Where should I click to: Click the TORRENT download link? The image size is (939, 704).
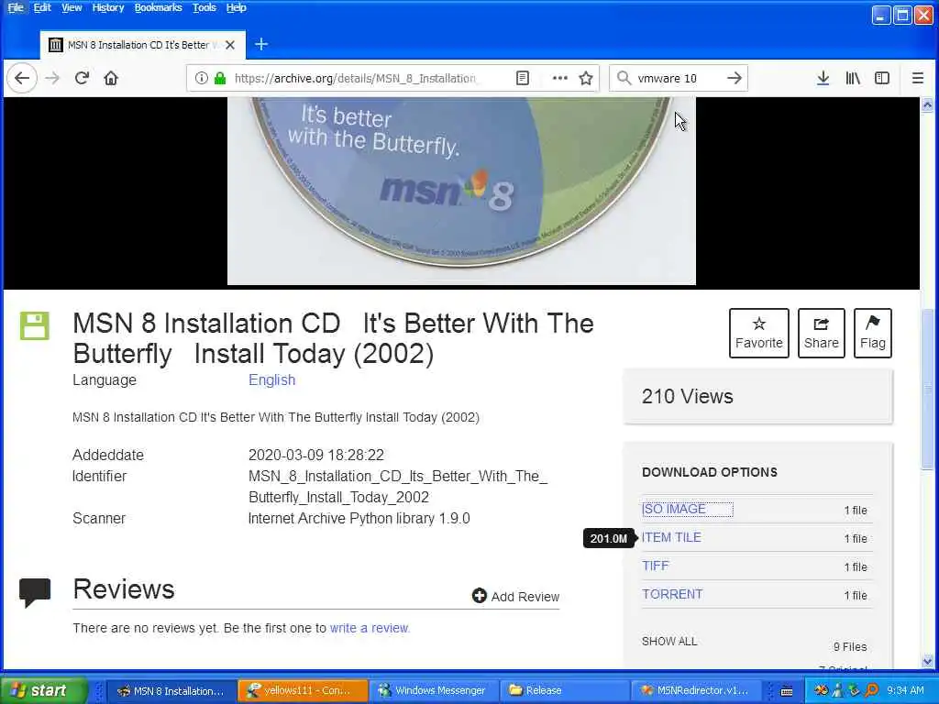click(672, 594)
